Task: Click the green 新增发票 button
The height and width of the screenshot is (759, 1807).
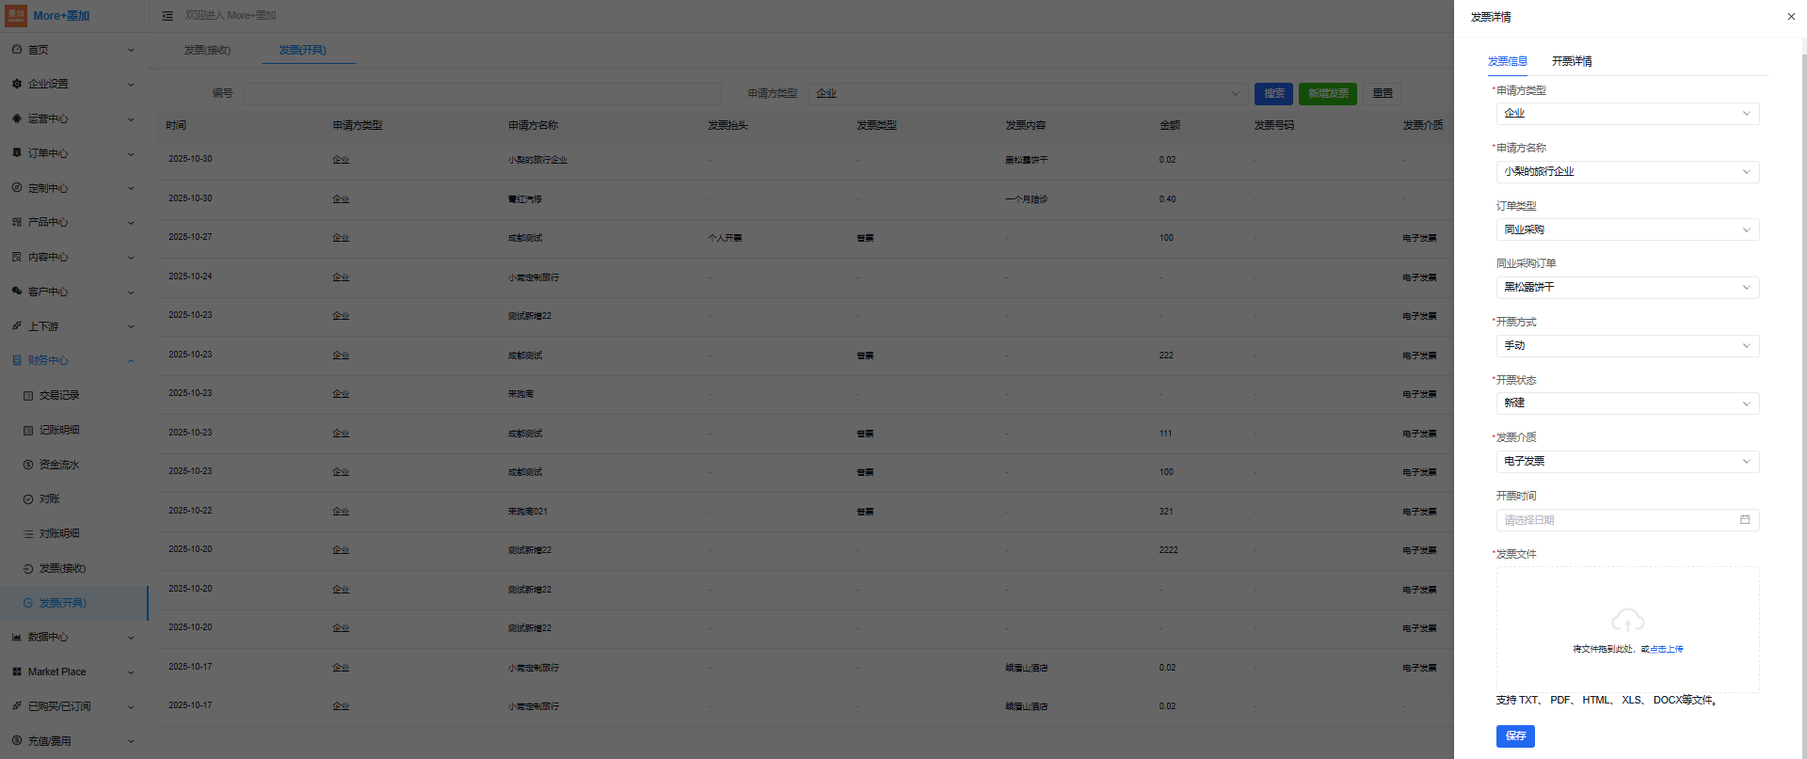Action: (x=1327, y=94)
